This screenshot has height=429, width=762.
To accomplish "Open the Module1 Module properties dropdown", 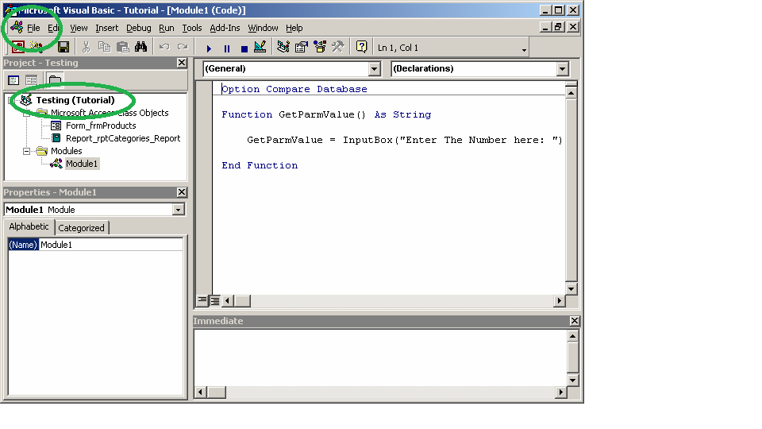I will click(x=179, y=210).
